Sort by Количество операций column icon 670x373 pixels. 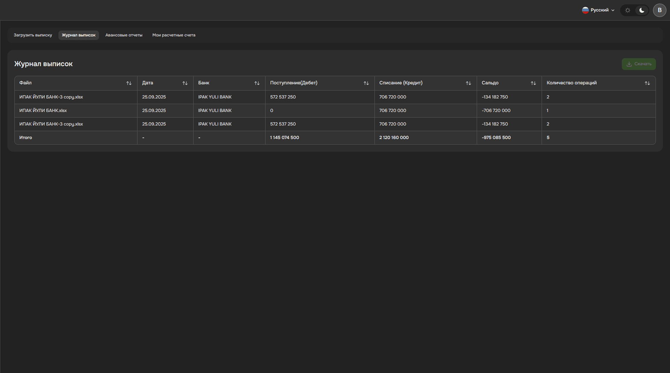click(647, 83)
